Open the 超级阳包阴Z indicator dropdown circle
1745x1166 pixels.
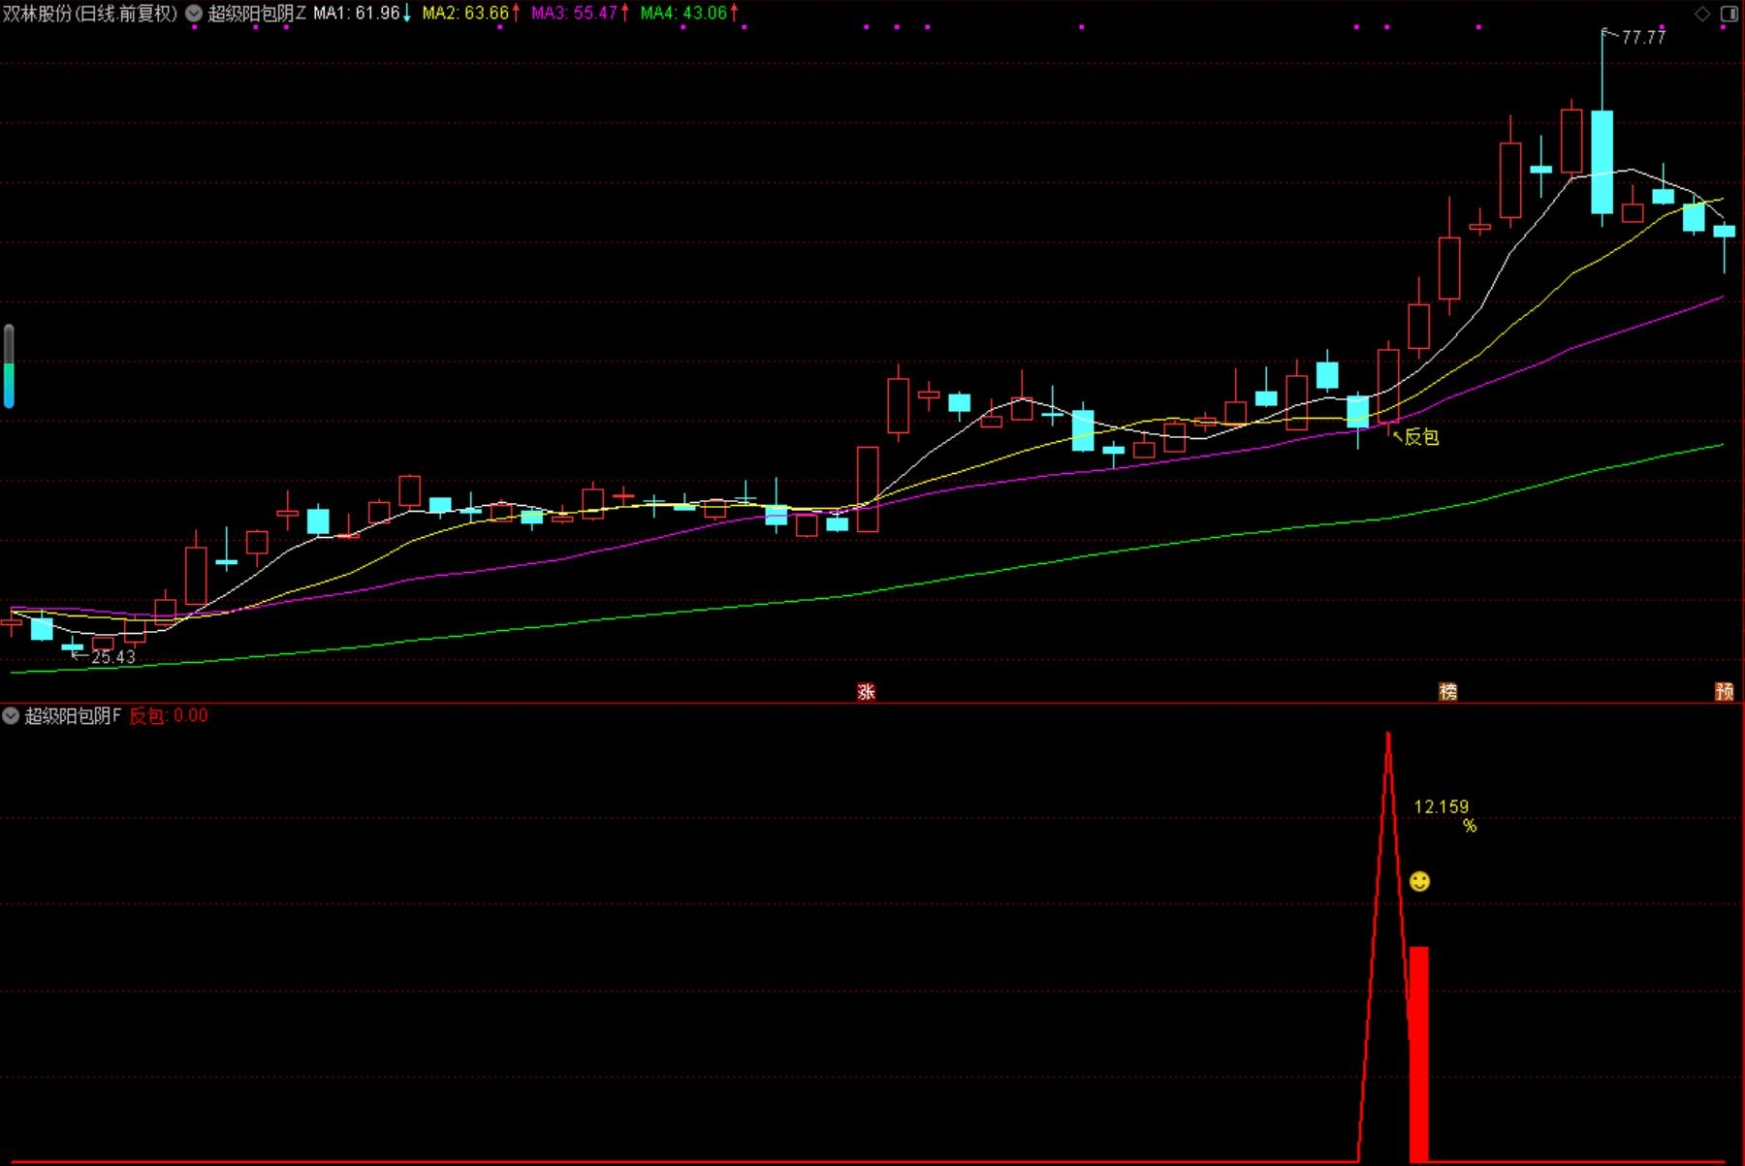pyautogui.click(x=194, y=14)
